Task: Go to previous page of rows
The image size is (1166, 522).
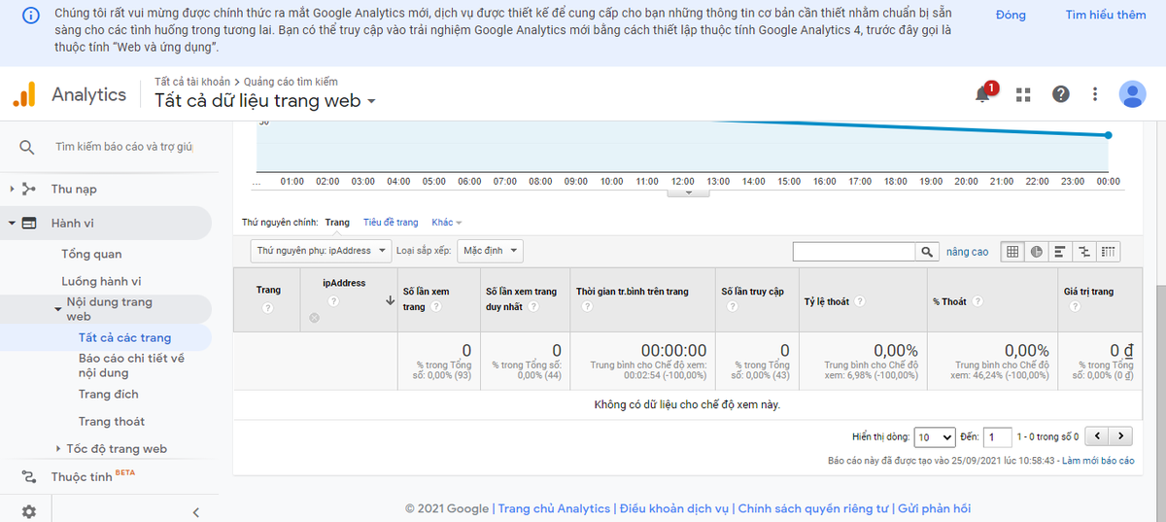Action: point(1096,436)
